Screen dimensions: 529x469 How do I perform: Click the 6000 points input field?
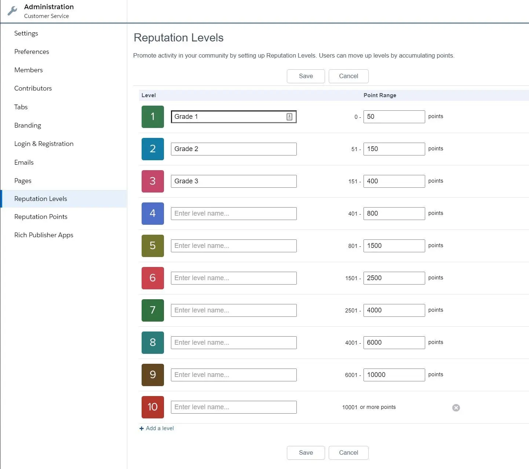pos(394,342)
